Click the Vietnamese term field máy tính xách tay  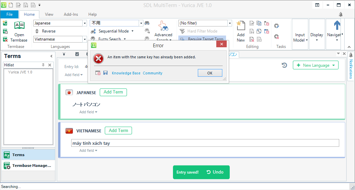pyautogui.click(x=205, y=143)
